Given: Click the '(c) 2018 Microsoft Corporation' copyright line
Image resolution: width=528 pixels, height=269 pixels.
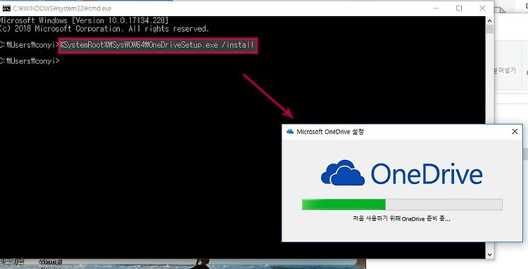Looking at the screenshot, I should tap(104, 29).
